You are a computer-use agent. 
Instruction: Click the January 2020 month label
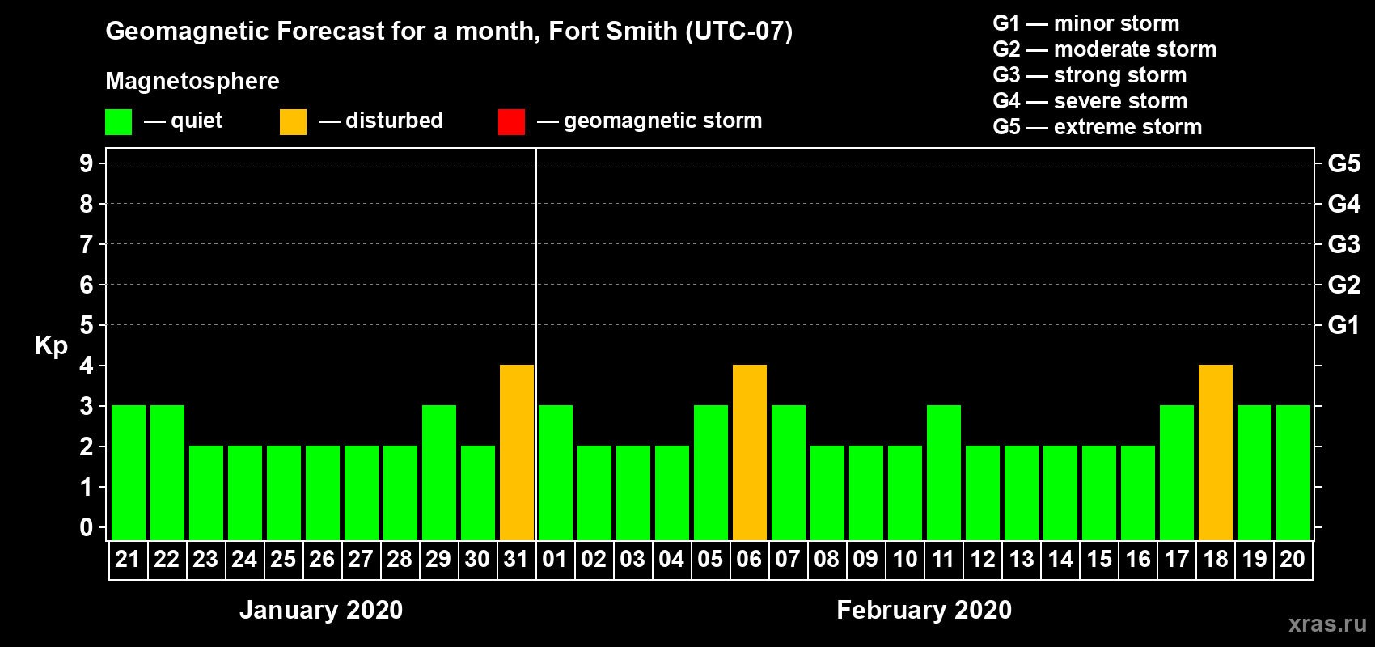pos(321,610)
